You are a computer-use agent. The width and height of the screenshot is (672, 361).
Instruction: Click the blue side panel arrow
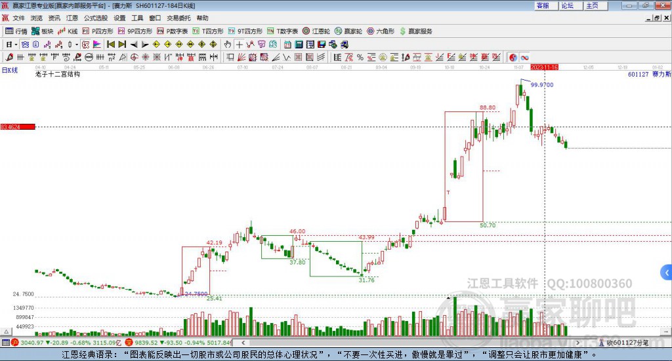(x=667, y=273)
